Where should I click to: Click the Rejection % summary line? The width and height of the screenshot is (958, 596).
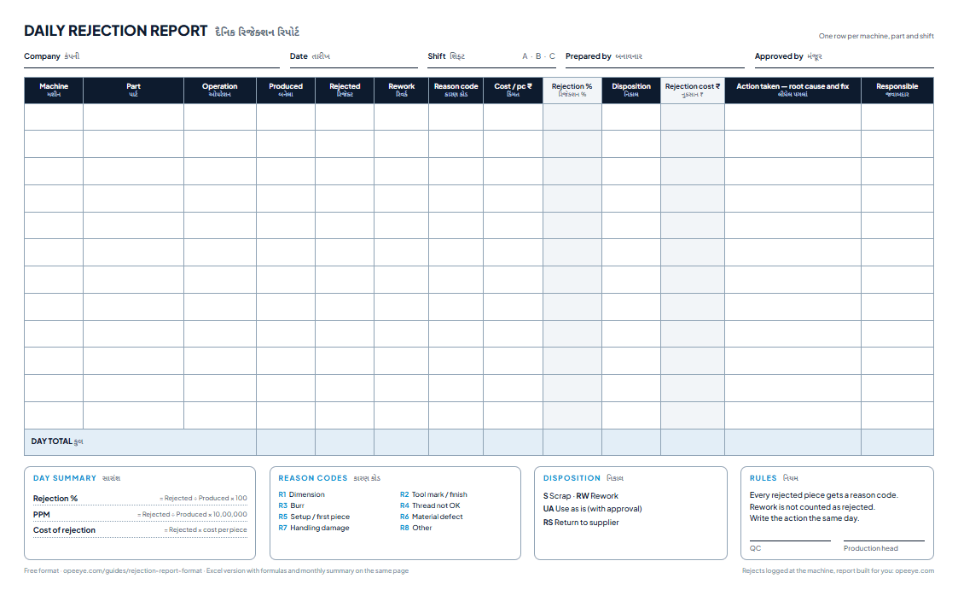(140, 498)
